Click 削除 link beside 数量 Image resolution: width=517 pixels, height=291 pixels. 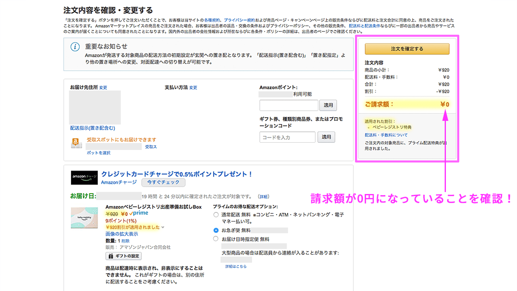click(125, 241)
